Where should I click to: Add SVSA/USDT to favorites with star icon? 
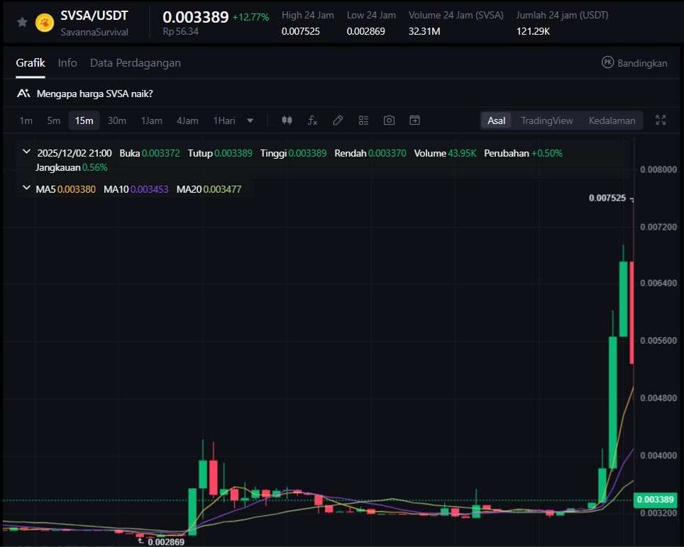point(22,23)
